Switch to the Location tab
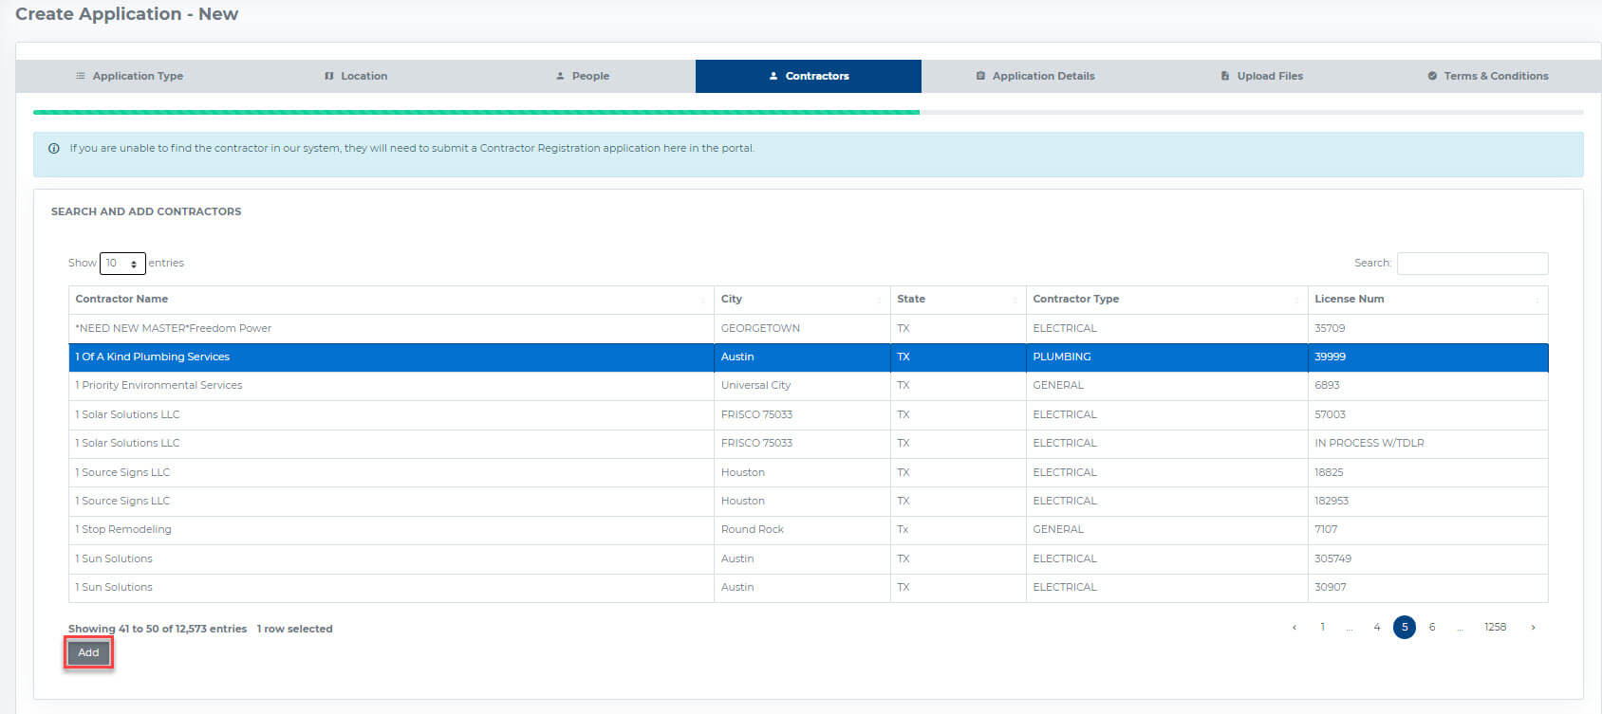This screenshot has width=1602, height=714. (x=356, y=76)
